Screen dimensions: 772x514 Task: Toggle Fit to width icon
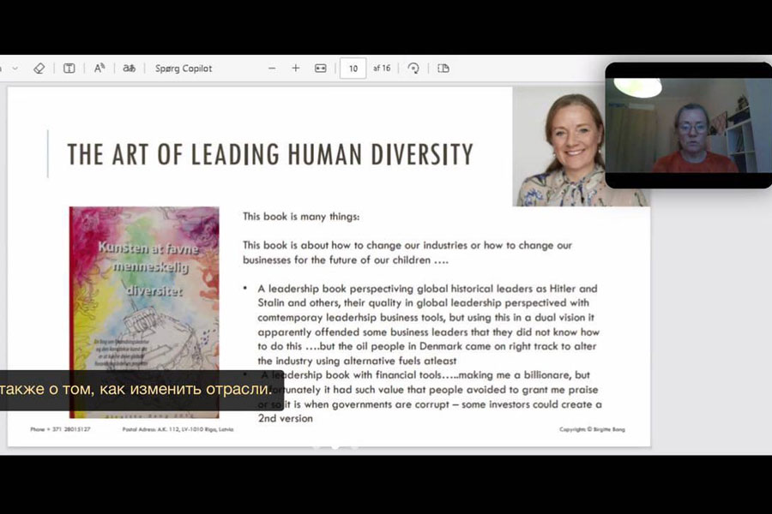(x=321, y=69)
